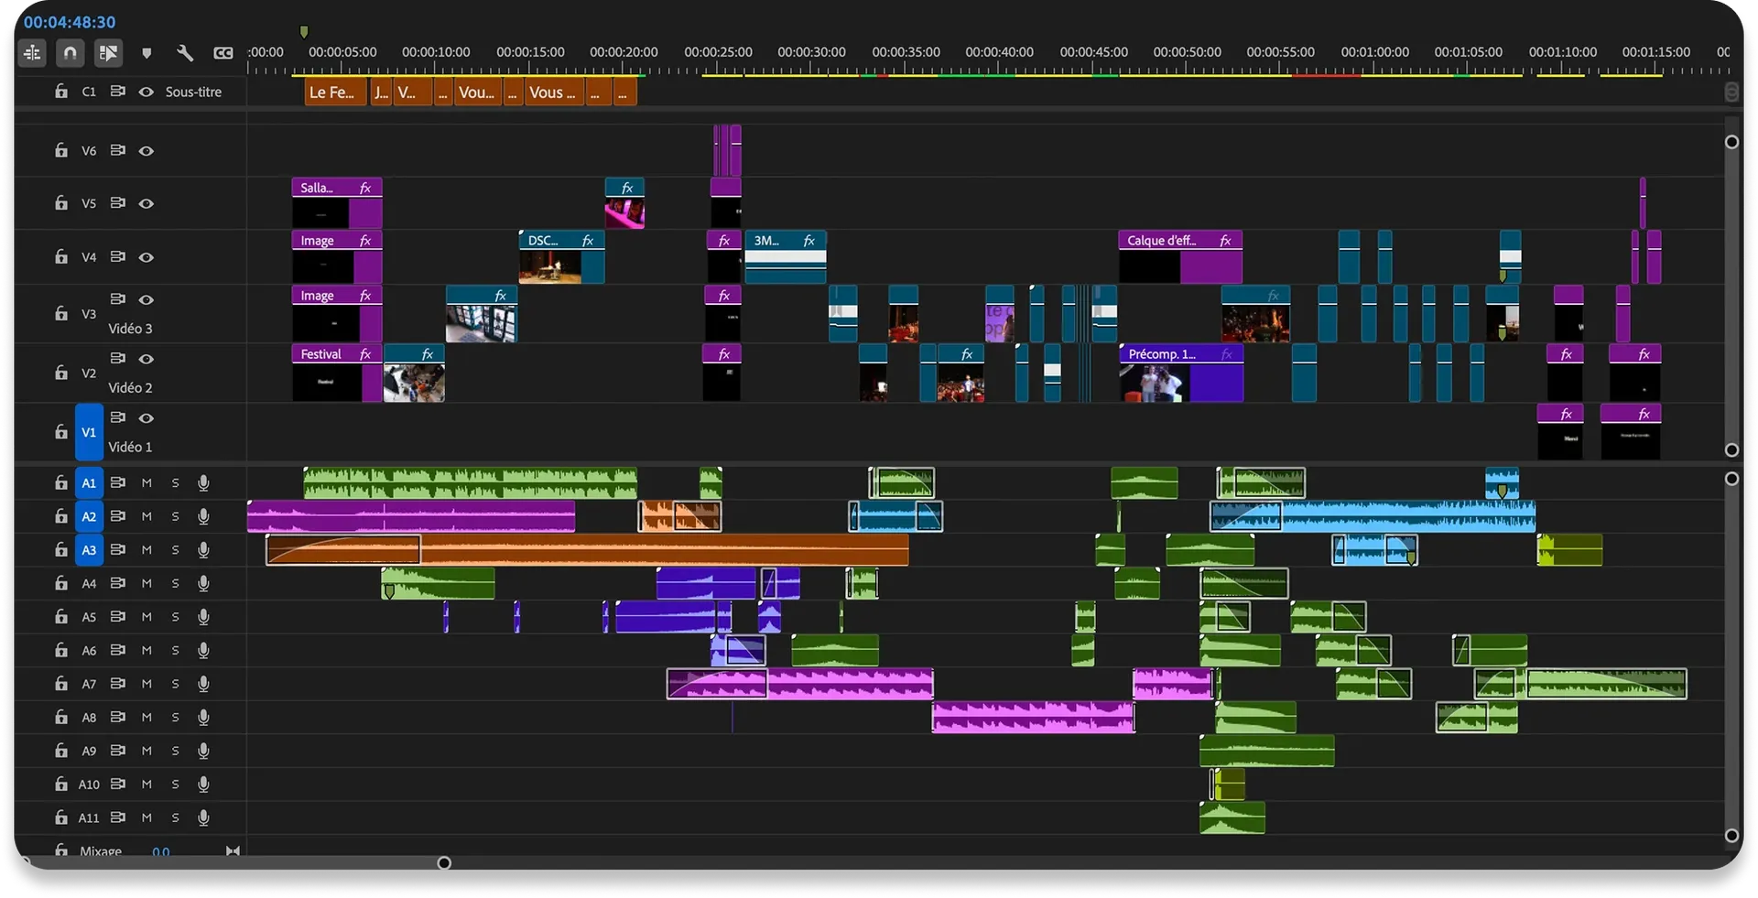Select the sequence marker on the time ruler
The height and width of the screenshot is (898, 1758).
304,32
